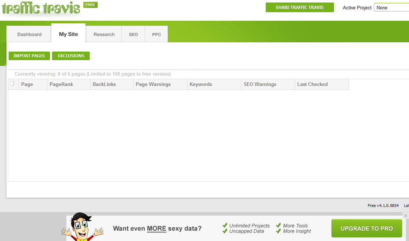
Task: Click the 'More Insight' feature text
Action: tap(297, 231)
